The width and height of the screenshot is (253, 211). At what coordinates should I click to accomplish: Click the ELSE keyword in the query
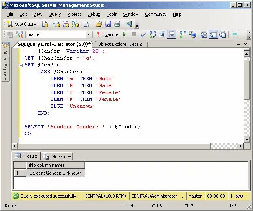[x=57, y=106]
